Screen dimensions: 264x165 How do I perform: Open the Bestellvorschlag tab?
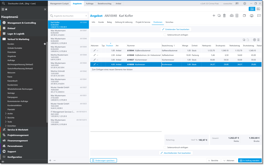[105, 4]
